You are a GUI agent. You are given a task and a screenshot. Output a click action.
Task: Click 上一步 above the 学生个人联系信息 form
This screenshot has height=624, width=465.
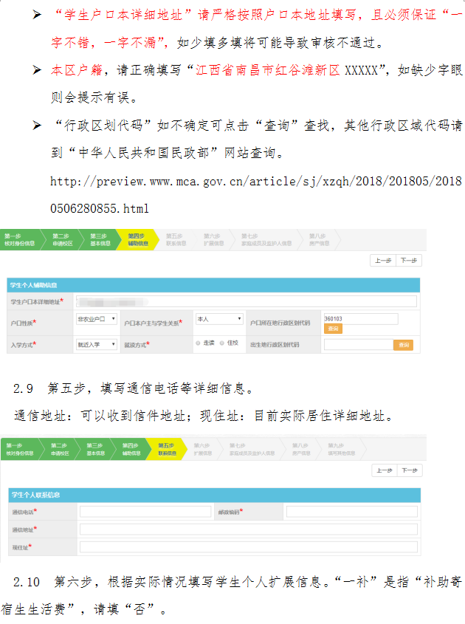tap(384, 470)
